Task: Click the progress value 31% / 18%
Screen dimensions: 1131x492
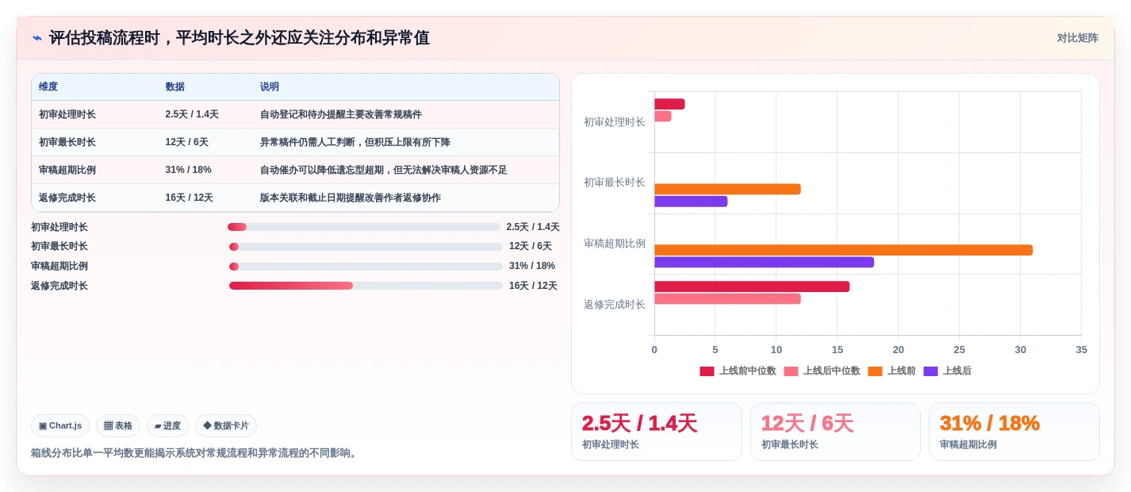Action: (532, 266)
